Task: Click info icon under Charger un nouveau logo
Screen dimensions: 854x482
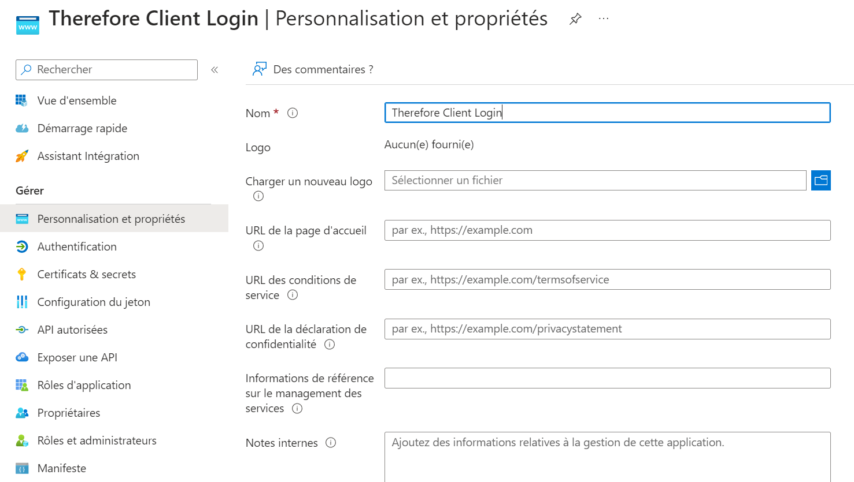Action: pyautogui.click(x=258, y=196)
